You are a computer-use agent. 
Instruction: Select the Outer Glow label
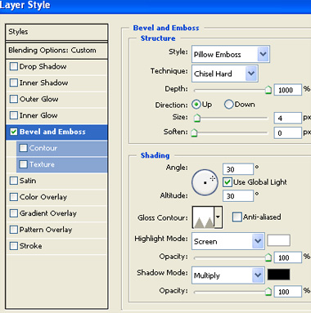(x=39, y=99)
